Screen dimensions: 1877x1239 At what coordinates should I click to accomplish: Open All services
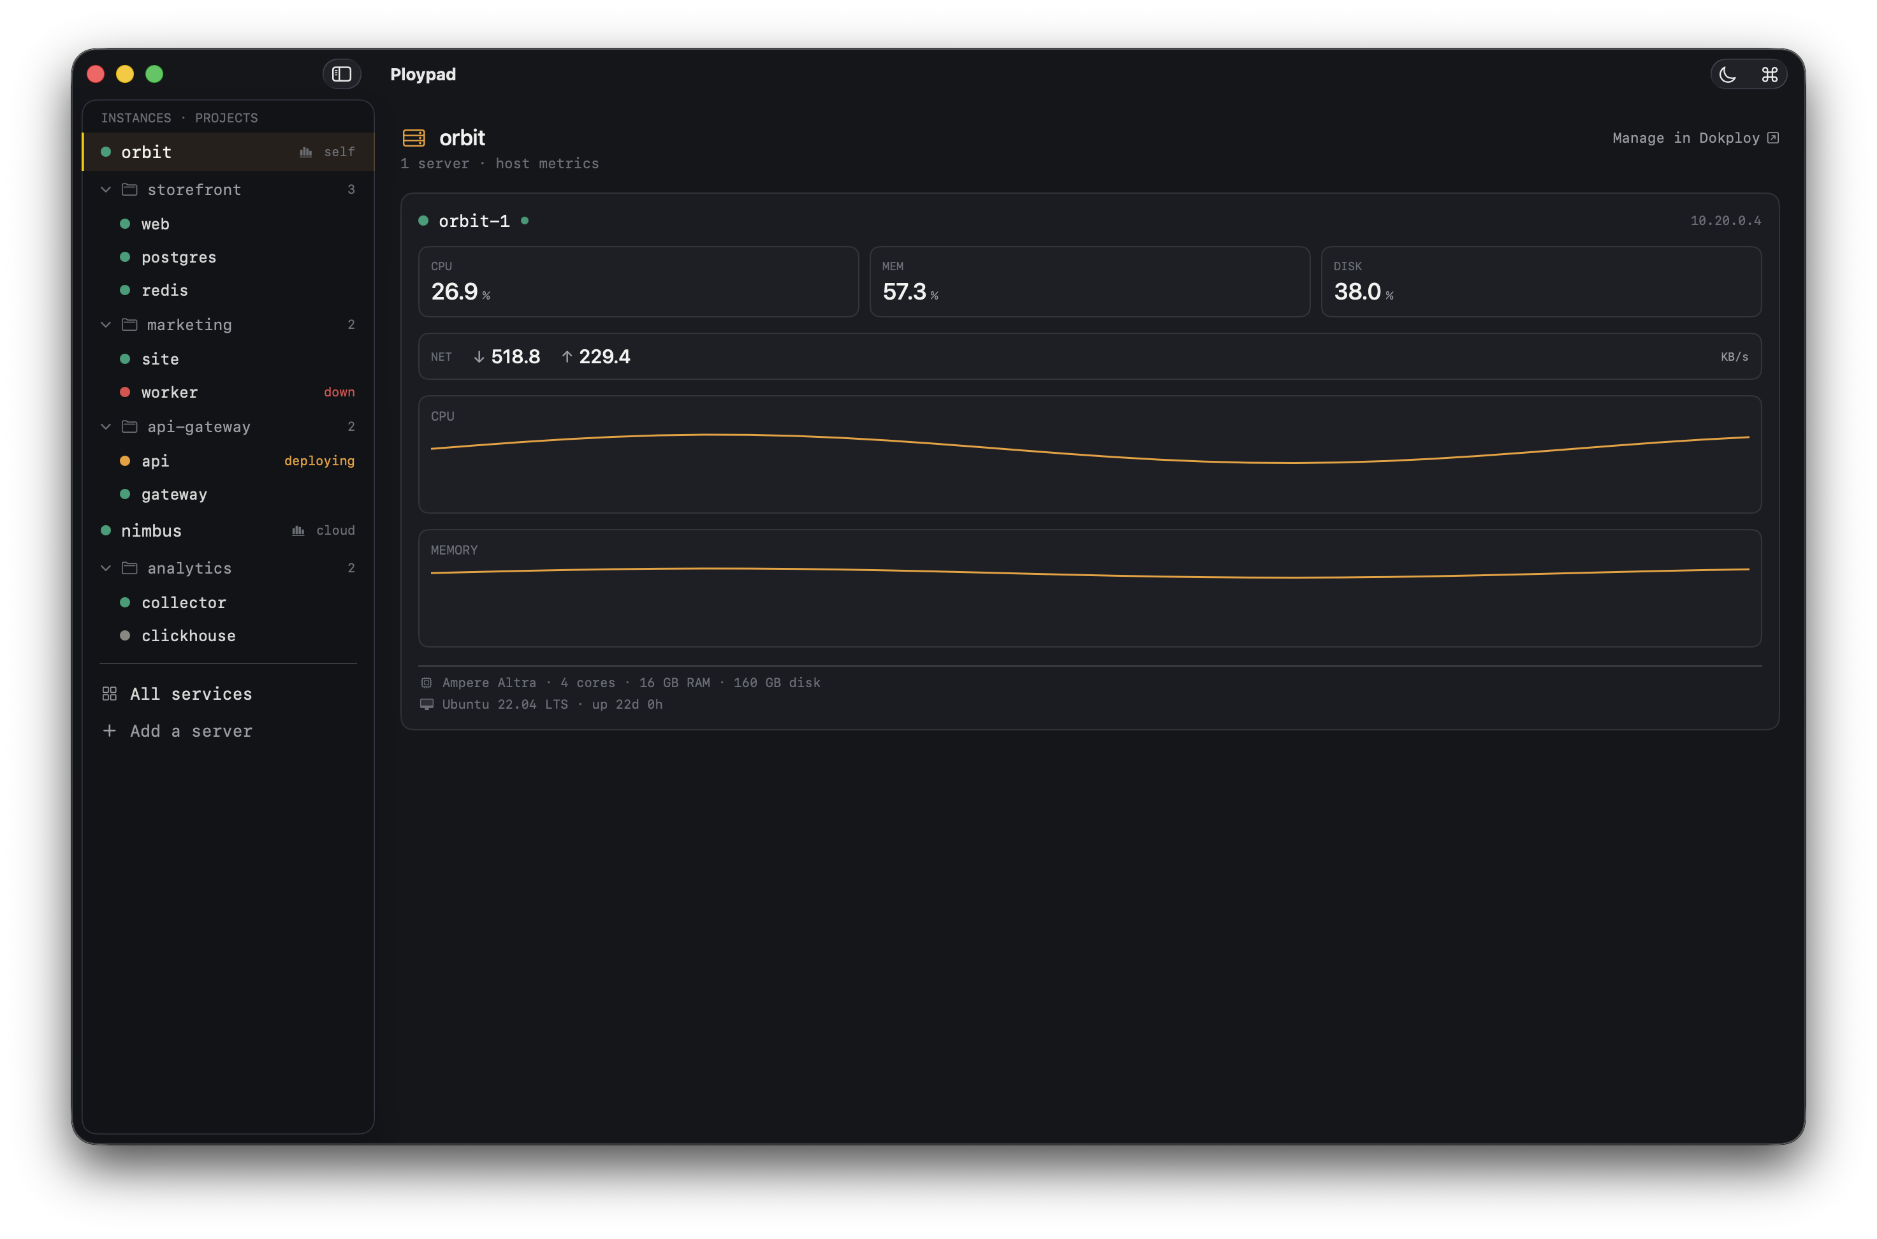pyautogui.click(x=228, y=694)
